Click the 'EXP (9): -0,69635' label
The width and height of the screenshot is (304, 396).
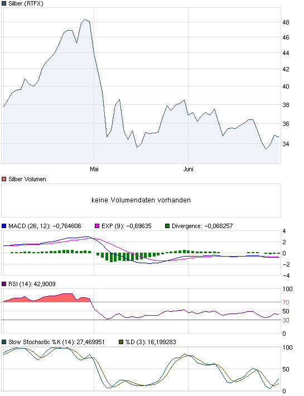coord(127,226)
